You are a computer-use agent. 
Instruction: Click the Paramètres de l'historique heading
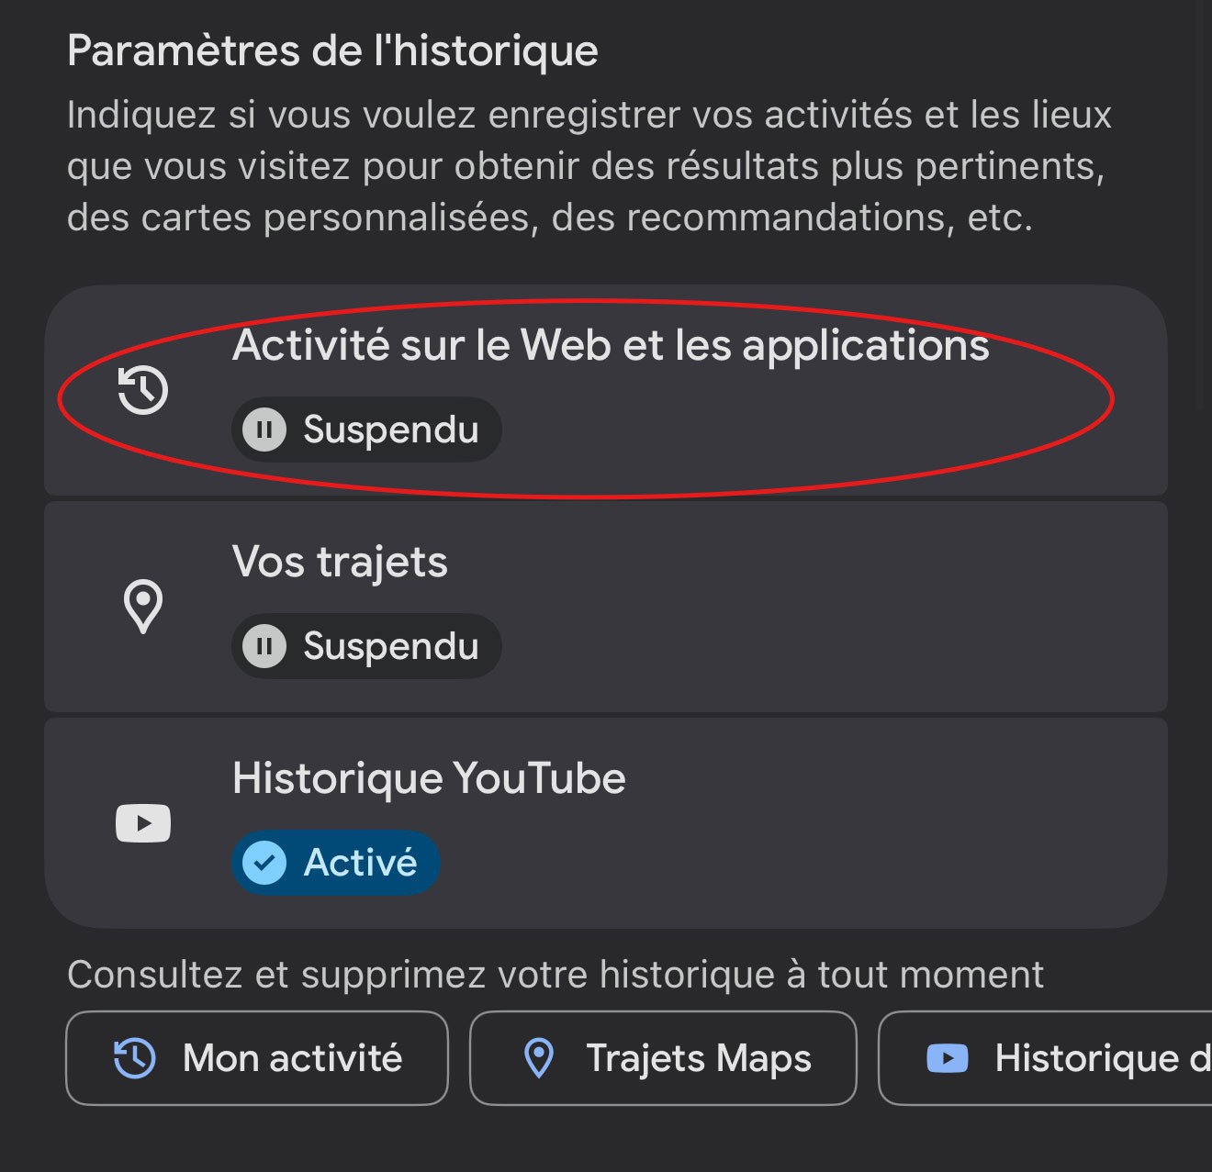pos(332,50)
